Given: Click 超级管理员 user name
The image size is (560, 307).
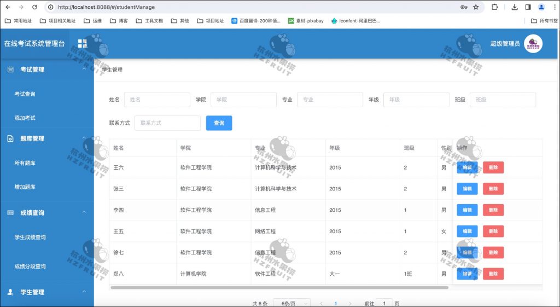Looking at the screenshot, I should coord(505,44).
